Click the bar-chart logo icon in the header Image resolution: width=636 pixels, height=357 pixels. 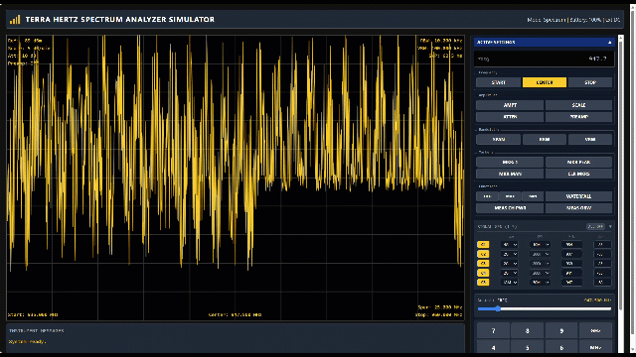[15, 20]
